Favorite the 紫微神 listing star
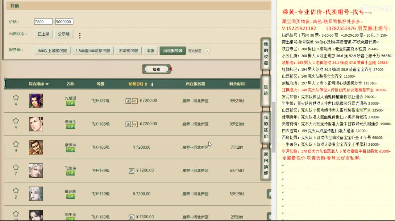The width and height of the screenshot is (395, 221). pyautogui.click(x=16, y=144)
